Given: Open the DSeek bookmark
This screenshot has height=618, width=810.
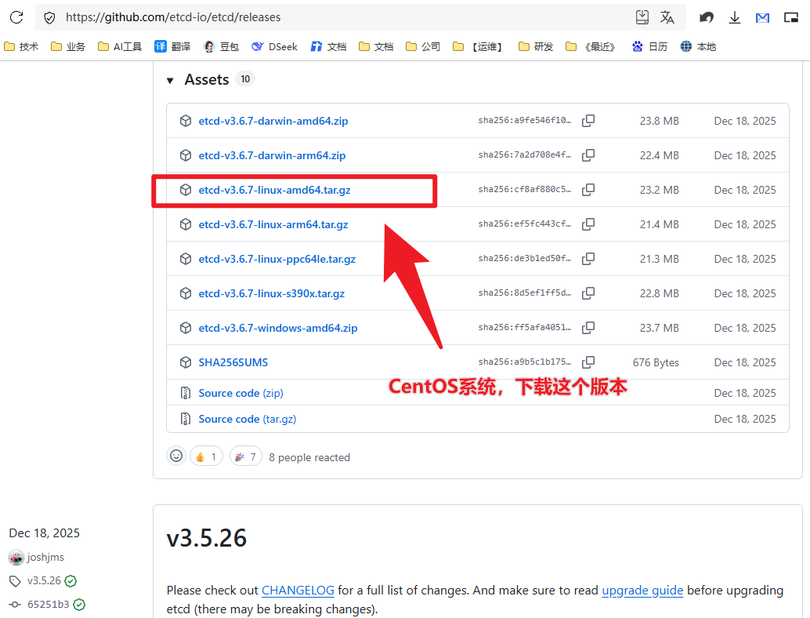Looking at the screenshot, I should tap(274, 47).
